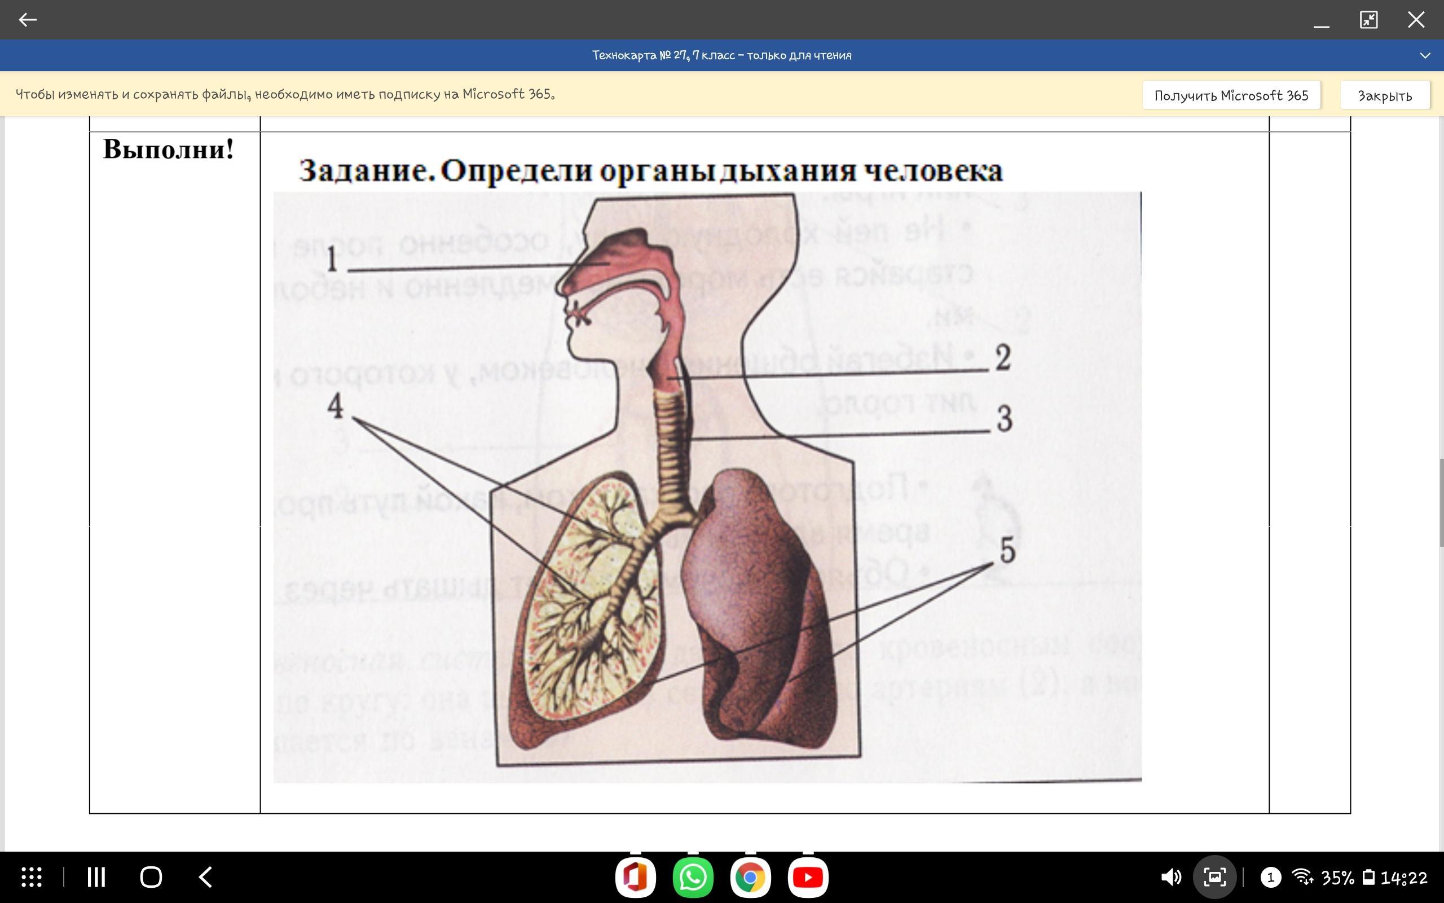This screenshot has width=1444, height=903.
Task: Dismiss the banner with the Закрыть button
Action: pyautogui.click(x=1384, y=95)
